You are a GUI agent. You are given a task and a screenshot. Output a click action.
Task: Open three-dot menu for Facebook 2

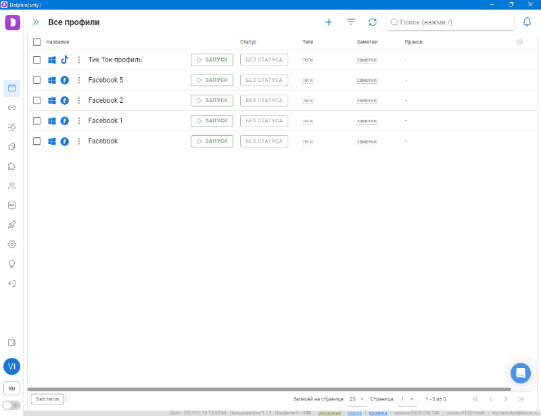(x=78, y=101)
